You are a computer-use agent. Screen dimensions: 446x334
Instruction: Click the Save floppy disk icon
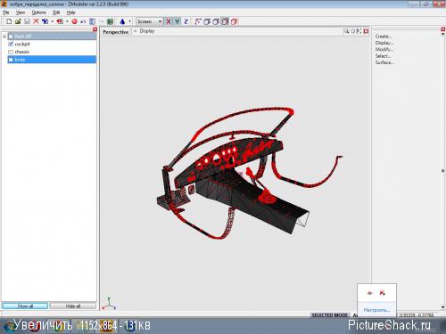pos(27,21)
